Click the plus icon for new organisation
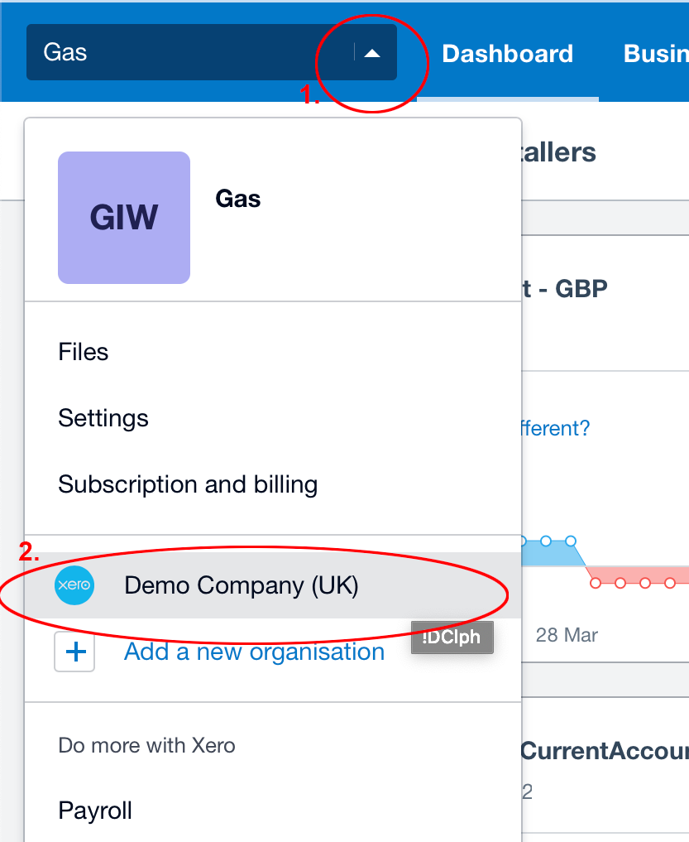Viewport: 689px width, 842px height. point(75,652)
